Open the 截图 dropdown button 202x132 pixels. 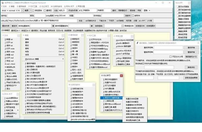(x=28, y=10)
